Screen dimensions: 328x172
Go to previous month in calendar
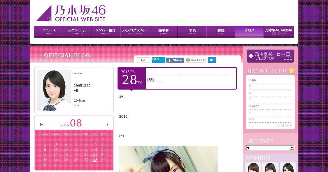click(41, 125)
